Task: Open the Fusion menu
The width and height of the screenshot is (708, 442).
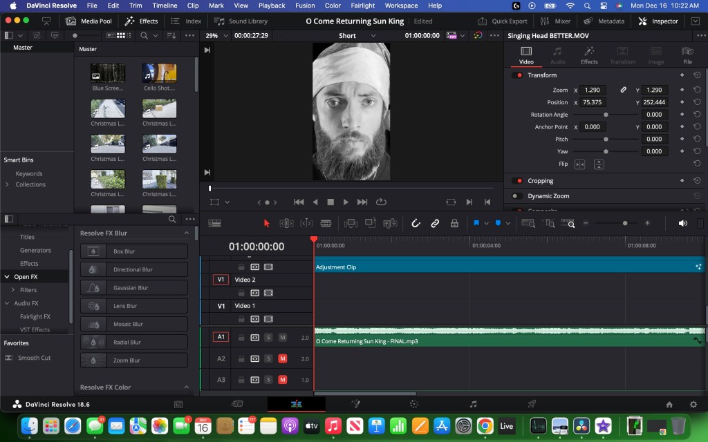Action: click(x=305, y=6)
